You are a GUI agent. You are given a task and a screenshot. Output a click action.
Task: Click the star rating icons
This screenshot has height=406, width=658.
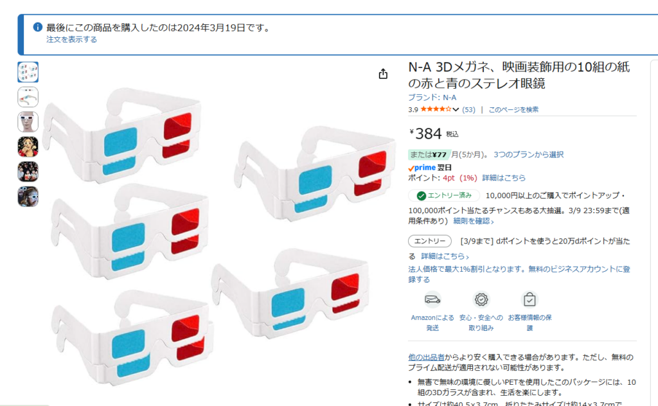tap(436, 109)
